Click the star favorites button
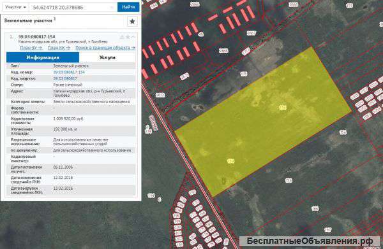The image size is (383, 249). [x=132, y=22]
